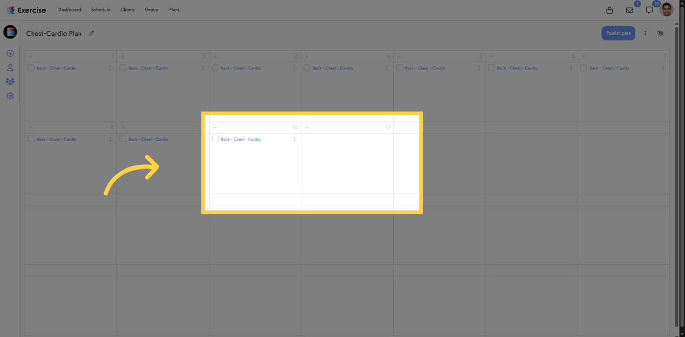Tick the workout checkbox on day 8
Viewport: 685px width, 337px height.
click(31, 139)
